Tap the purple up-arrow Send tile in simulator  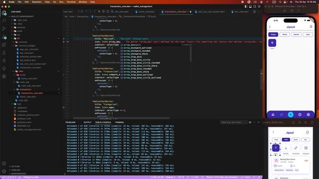tap(272, 43)
